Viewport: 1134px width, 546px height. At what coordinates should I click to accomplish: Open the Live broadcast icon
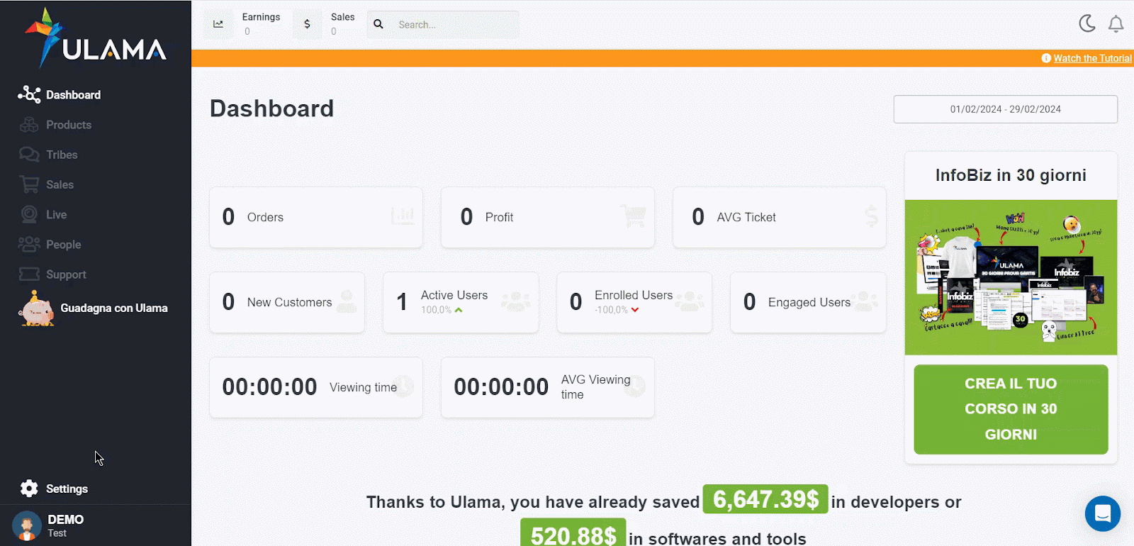click(29, 214)
